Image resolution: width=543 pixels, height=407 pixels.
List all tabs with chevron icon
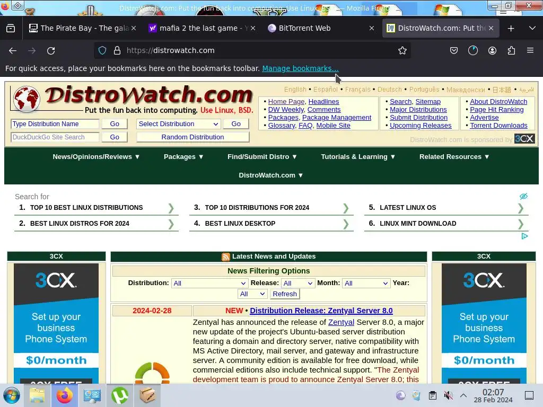[532, 28]
